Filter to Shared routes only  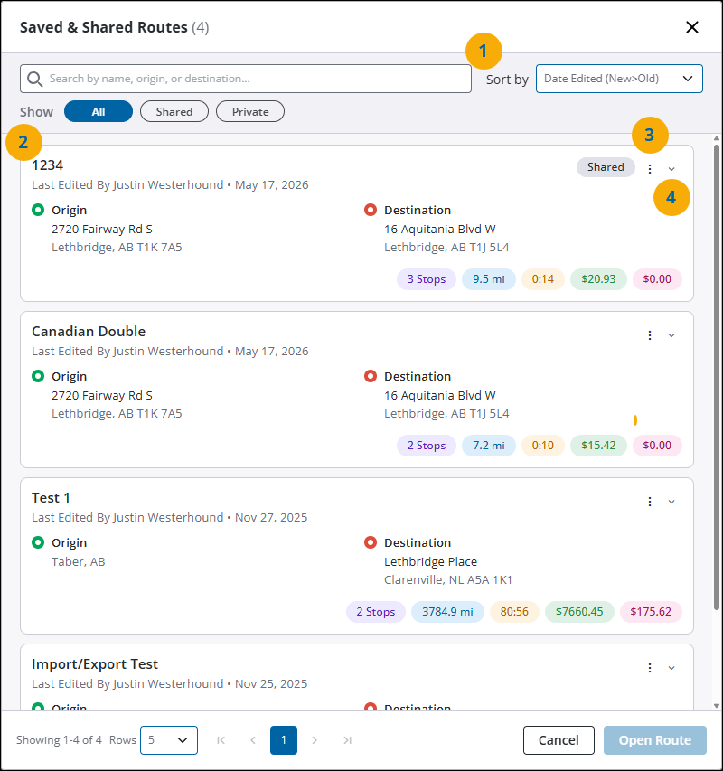(x=174, y=111)
